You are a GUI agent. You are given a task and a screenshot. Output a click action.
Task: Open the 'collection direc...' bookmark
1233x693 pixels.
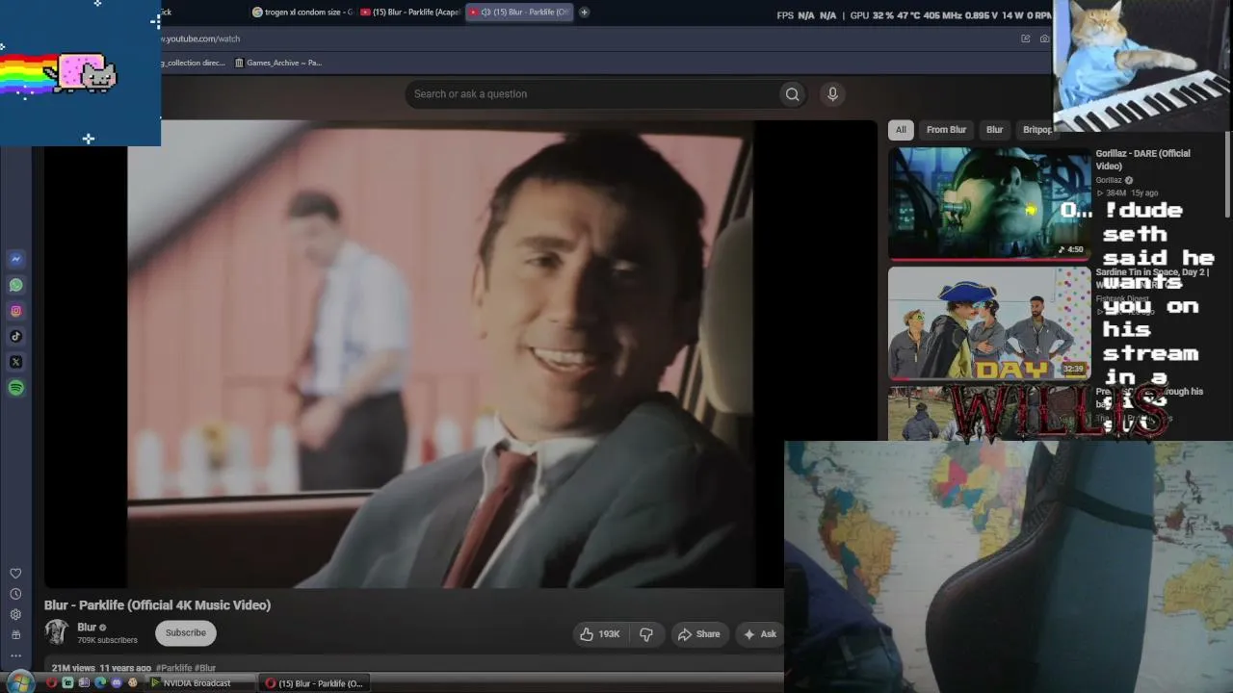click(x=193, y=63)
